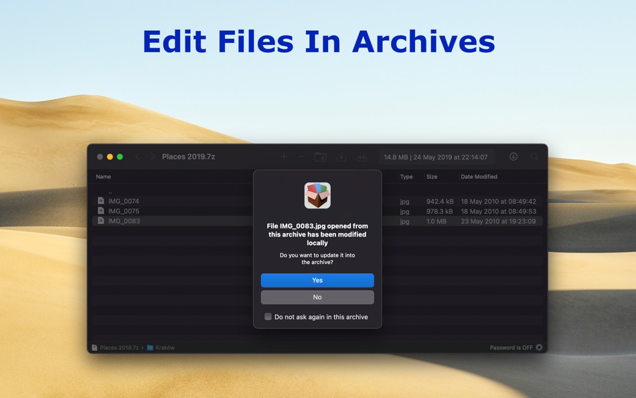Click 'Places 2019.7z' in the path bar
The height and width of the screenshot is (398, 636).
pos(119,348)
